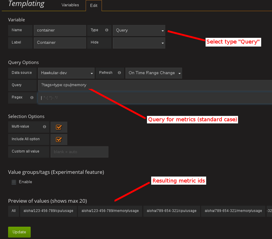Toggle the Multi-value checkbox
Image resolution: width=272 pixels, height=239 pixels.
pos(59,127)
